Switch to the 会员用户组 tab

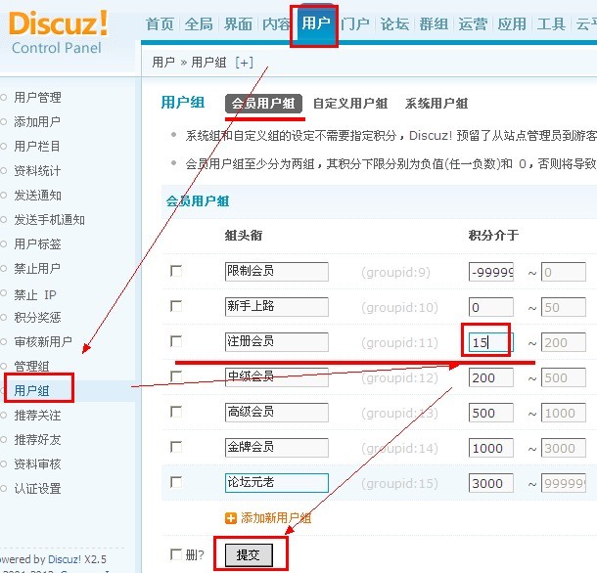tap(263, 104)
